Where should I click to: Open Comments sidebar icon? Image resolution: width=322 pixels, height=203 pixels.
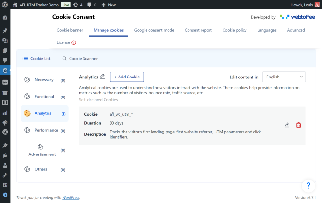(x=5, y=60)
